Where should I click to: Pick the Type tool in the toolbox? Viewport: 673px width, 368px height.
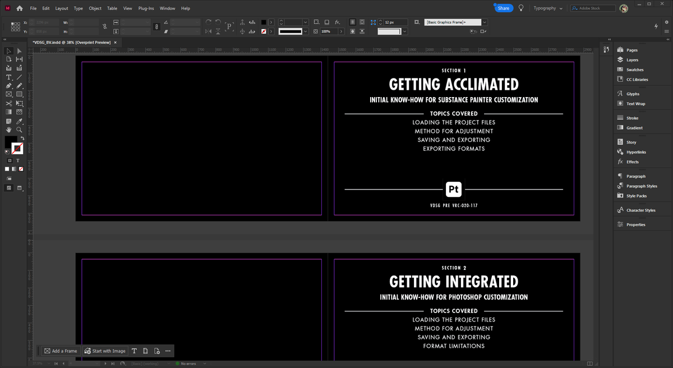[8, 77]
